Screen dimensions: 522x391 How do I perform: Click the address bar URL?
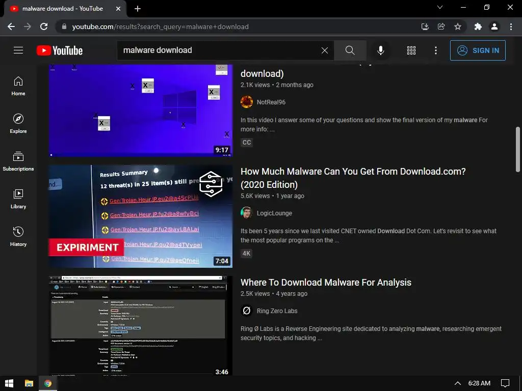160,26
